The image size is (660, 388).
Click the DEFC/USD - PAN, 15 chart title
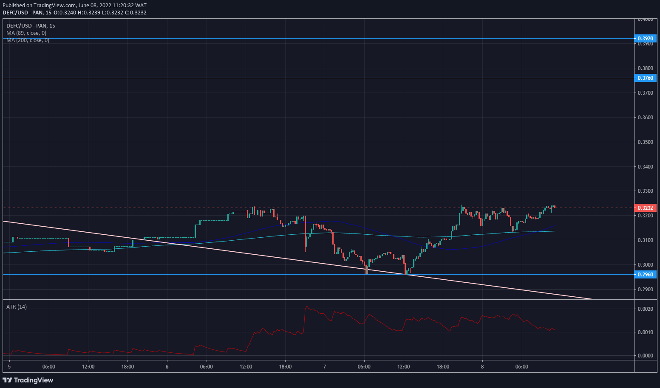point(31,26)
